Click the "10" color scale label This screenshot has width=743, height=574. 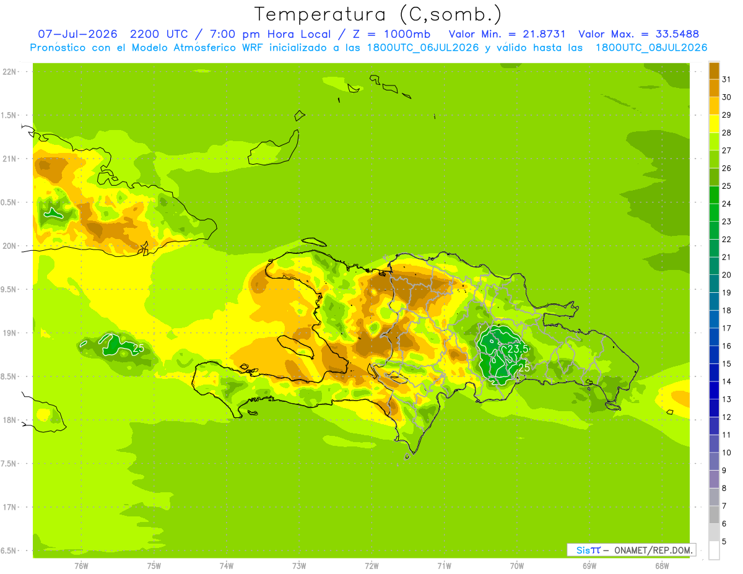(726, 453)
